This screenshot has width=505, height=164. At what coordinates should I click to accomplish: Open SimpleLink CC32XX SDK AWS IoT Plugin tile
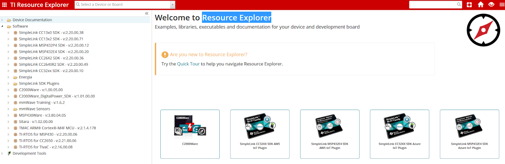pyautogui.click(x=260, y=134)
